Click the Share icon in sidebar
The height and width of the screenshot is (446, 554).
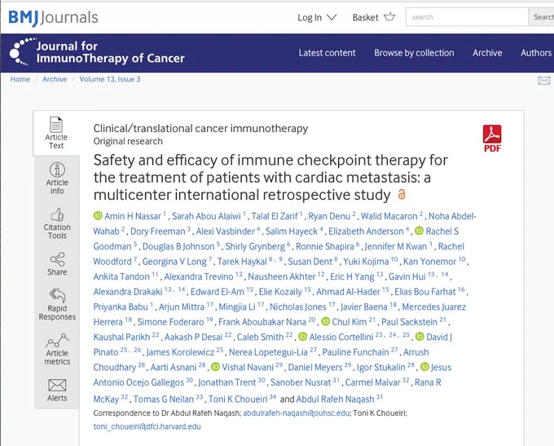point(57,259)
